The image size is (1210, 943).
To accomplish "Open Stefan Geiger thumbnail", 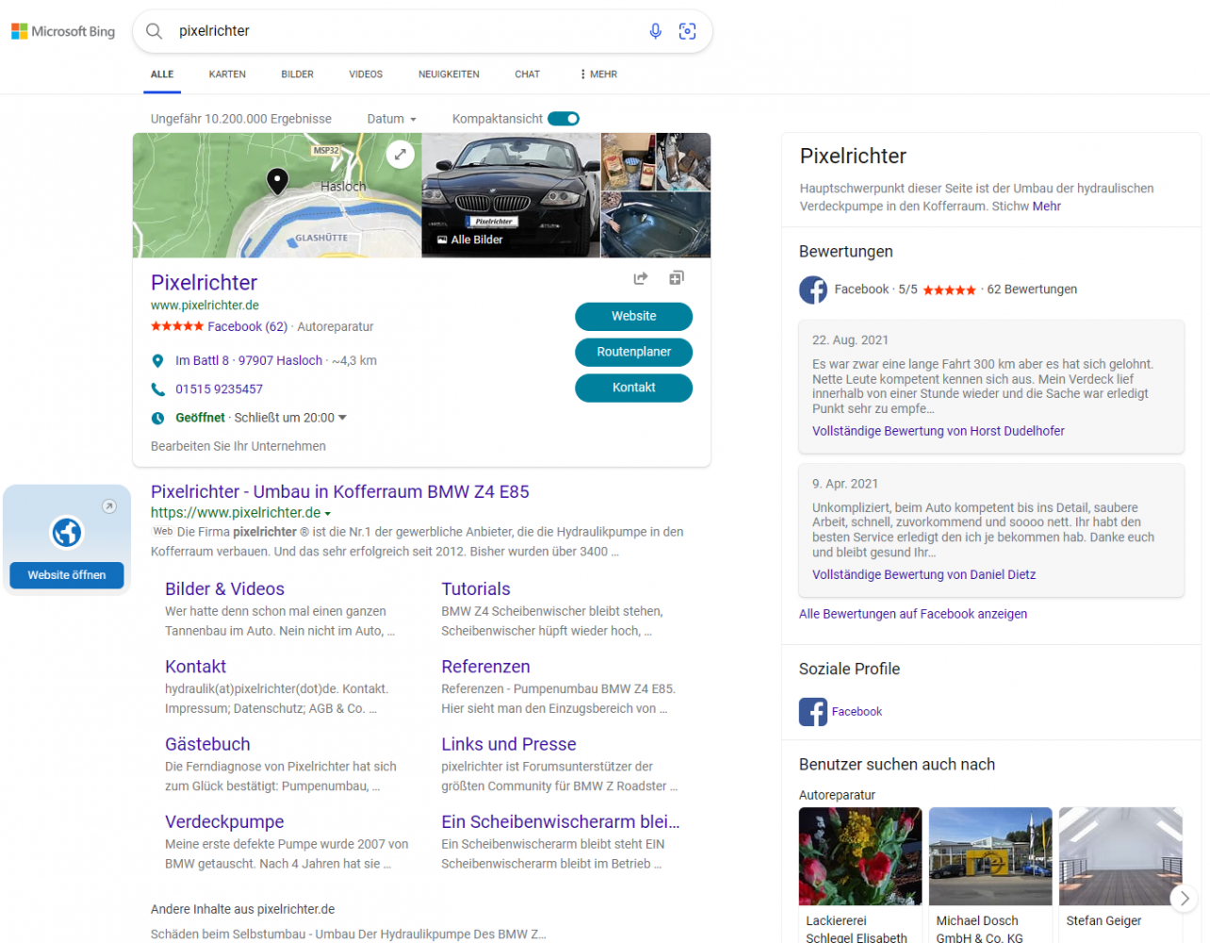I will [x=1120, y=856].
